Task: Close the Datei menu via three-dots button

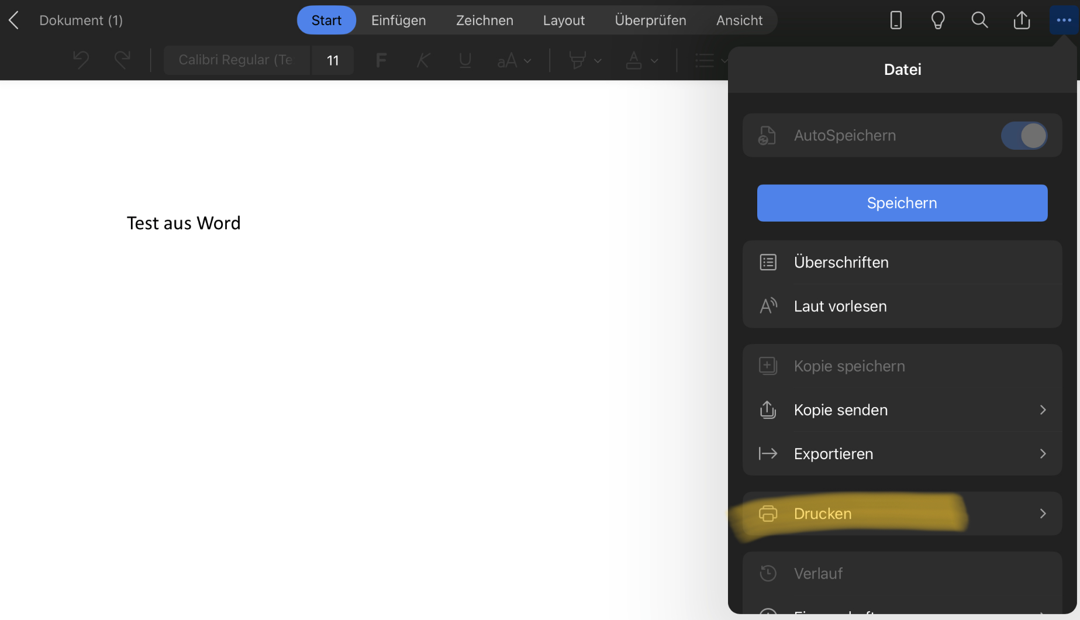Action: tap(1064, 20)
